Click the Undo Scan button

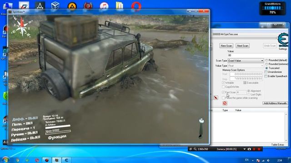[x=270, y=46]
